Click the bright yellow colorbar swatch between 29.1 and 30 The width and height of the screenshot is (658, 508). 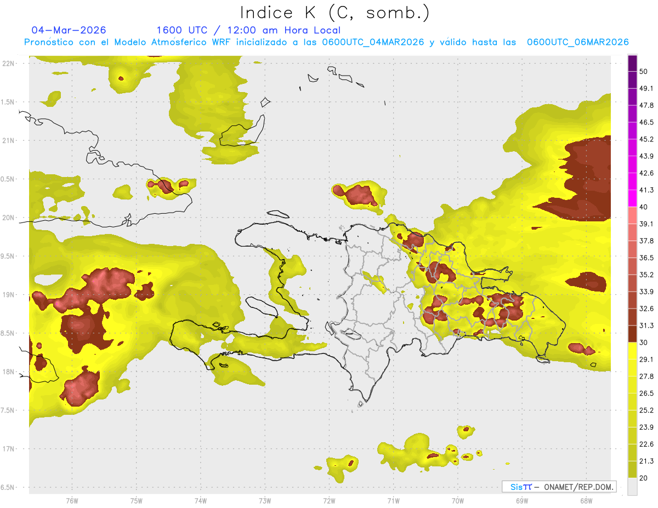tap(632, 351)
